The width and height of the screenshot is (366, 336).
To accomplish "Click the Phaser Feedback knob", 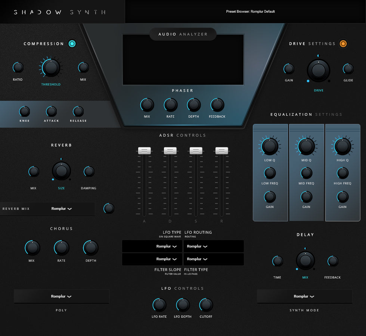I will coord(217,105).
